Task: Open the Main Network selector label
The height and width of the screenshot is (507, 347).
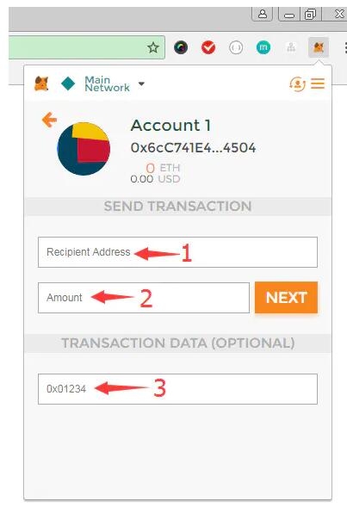Action: click(107, 83)
